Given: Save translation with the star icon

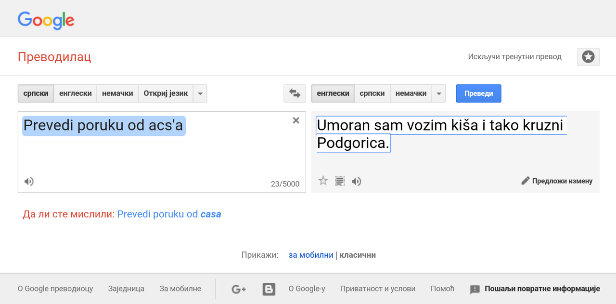Looking at the screenshot, I should pyautogui.click(x=323, y=181).
